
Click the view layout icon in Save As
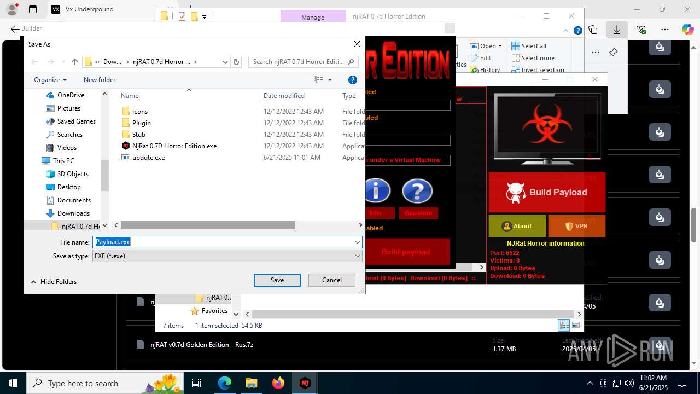(x=318, y=80)
